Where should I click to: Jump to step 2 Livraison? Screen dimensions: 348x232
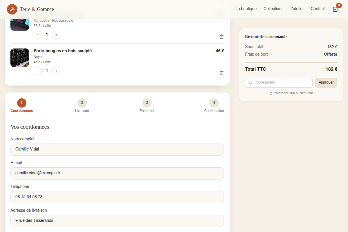(x=82, y=106)
